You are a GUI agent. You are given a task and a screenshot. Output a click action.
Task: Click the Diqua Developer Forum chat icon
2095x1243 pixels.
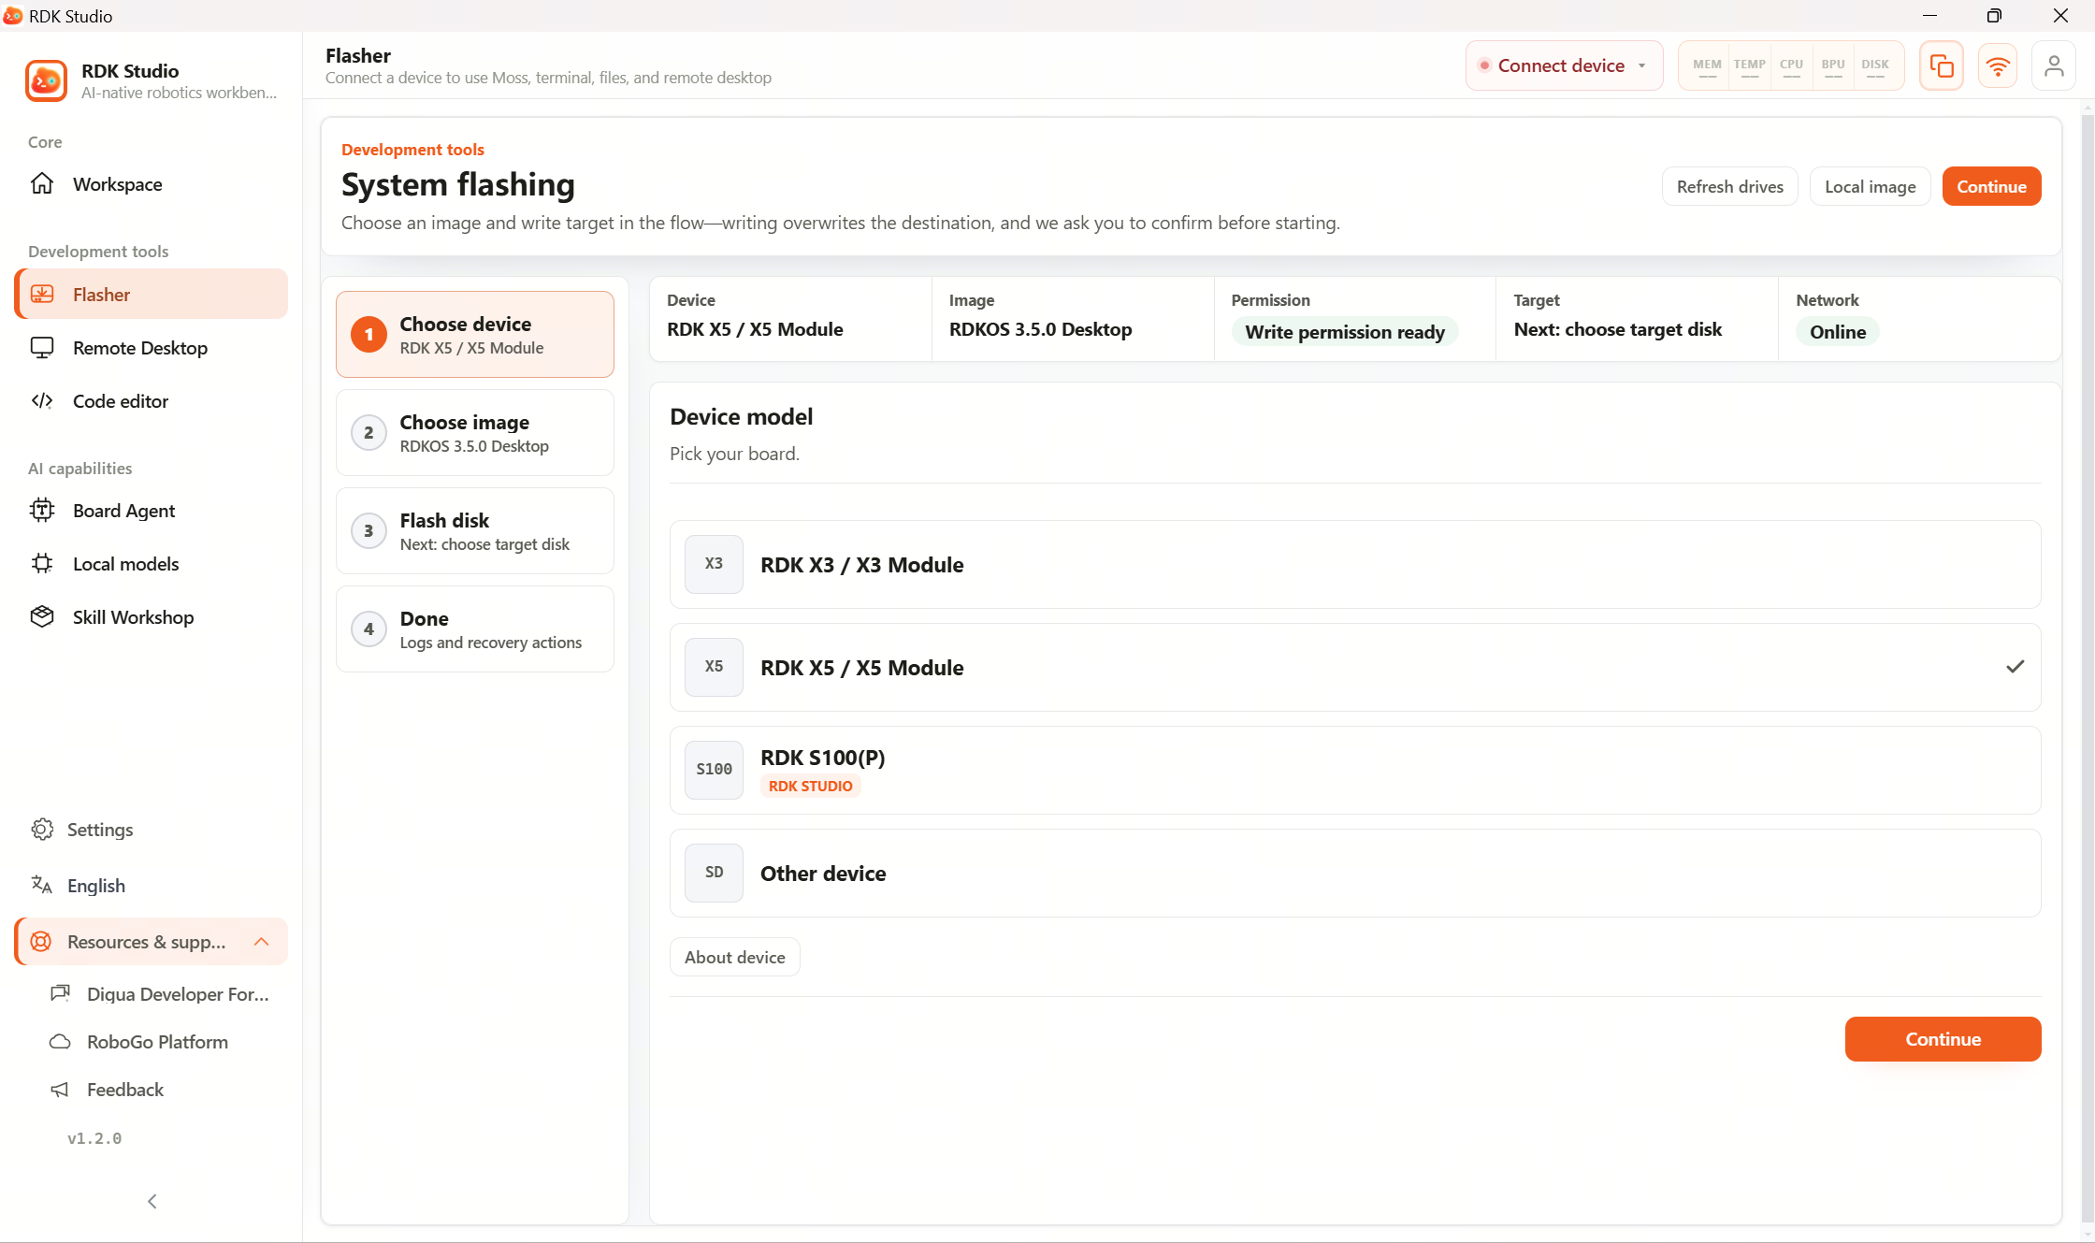61,993
